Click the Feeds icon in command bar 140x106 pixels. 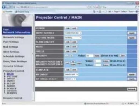100,12
